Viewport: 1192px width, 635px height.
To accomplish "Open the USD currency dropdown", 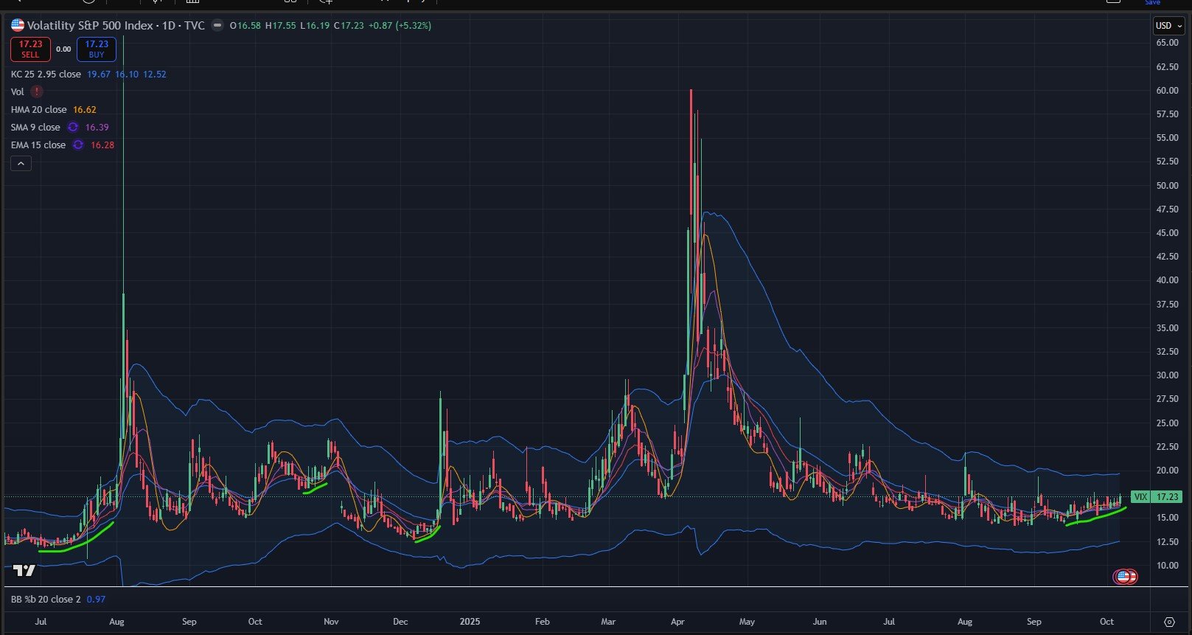I will coord(1168,26).
